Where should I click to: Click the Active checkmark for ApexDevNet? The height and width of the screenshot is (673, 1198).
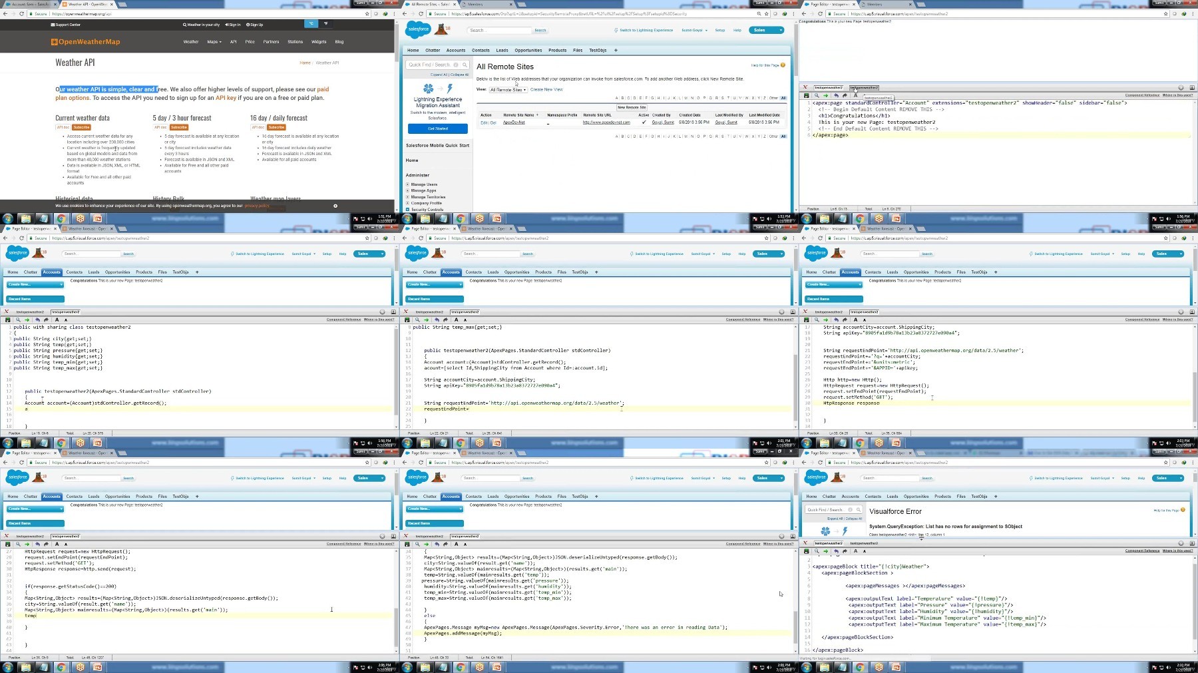point(644,122)
